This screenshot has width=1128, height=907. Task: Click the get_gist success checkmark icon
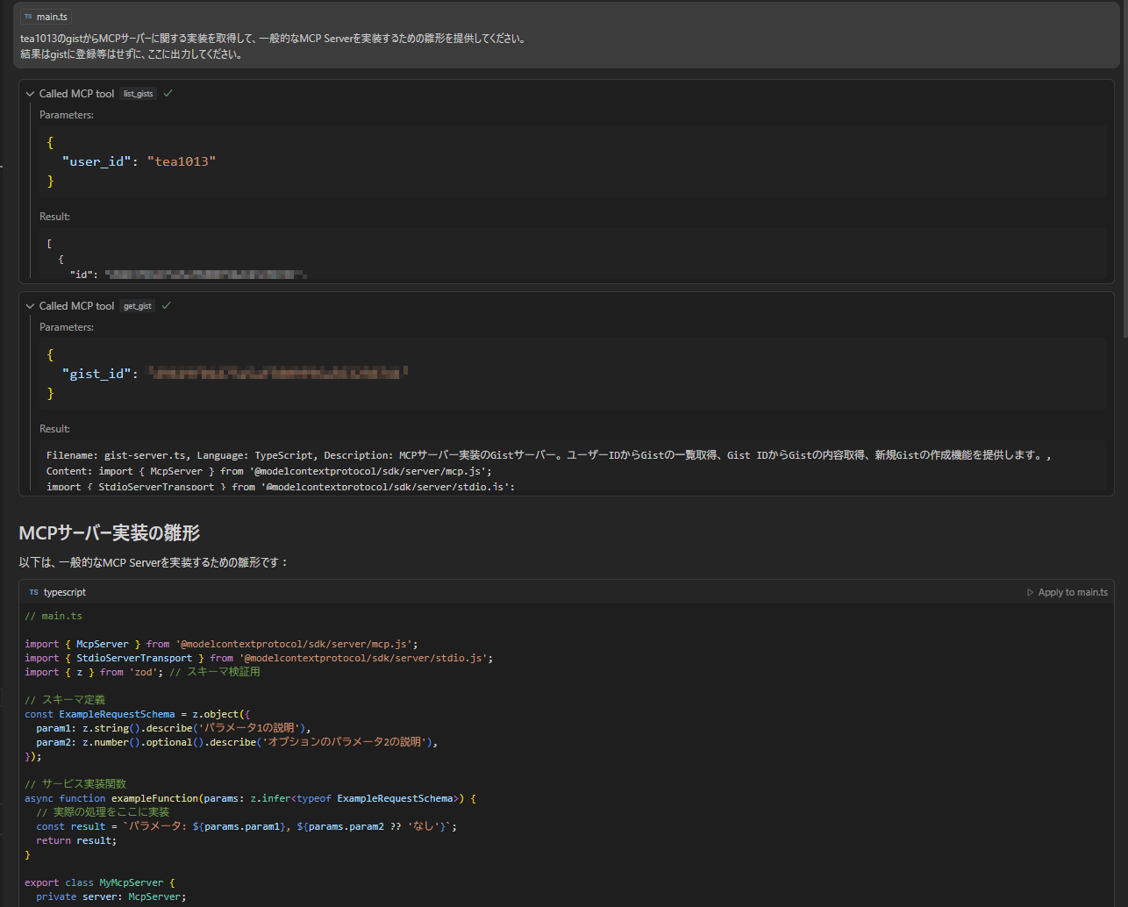167,305
